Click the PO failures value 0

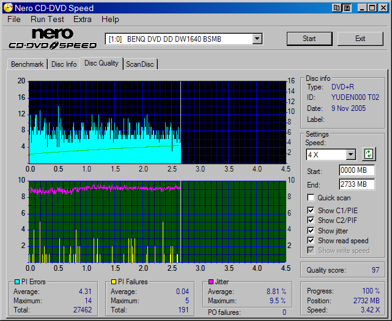284,312
